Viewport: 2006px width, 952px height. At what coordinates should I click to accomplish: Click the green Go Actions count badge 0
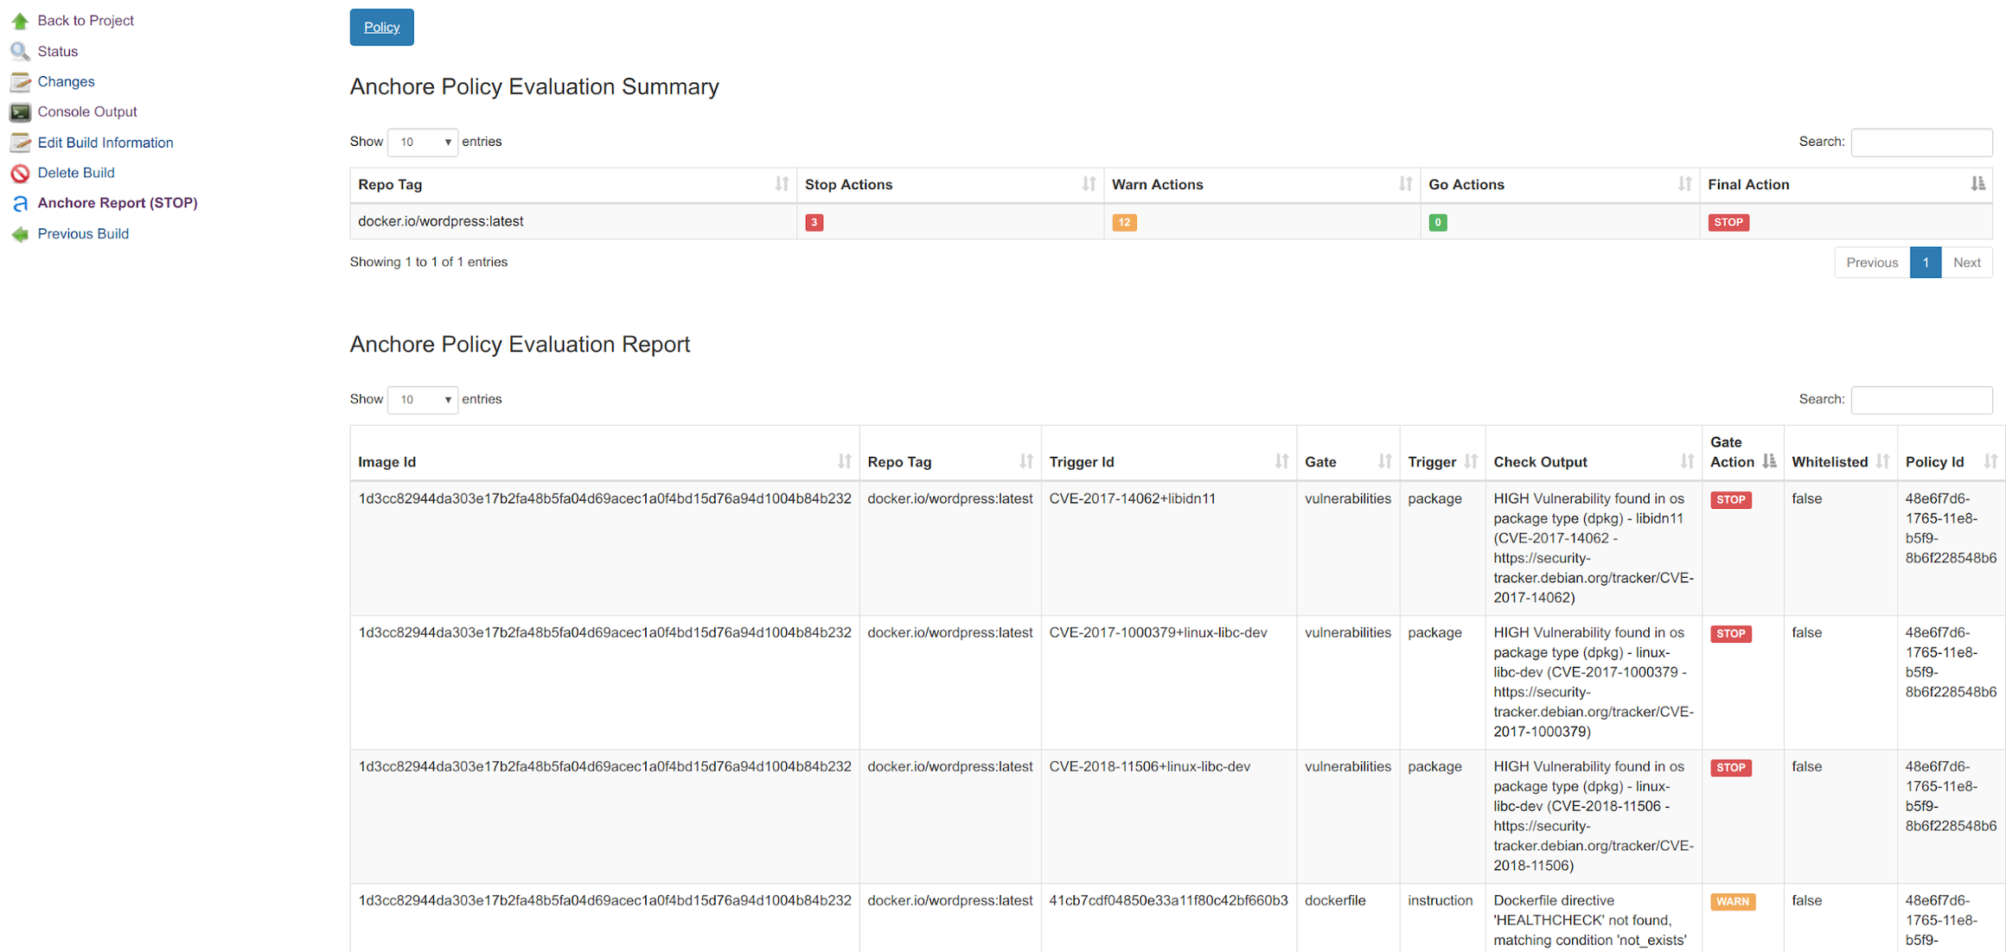click(x=1438, y=222)
